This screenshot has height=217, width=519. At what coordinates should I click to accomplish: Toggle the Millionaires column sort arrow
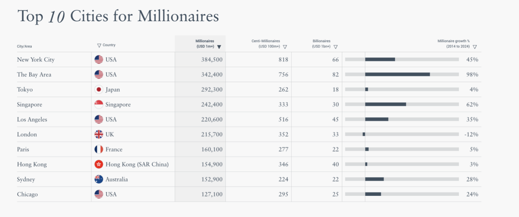click(x=219, y=47)
